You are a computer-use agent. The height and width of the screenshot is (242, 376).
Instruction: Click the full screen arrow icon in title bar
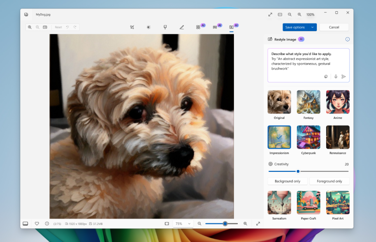270,14
